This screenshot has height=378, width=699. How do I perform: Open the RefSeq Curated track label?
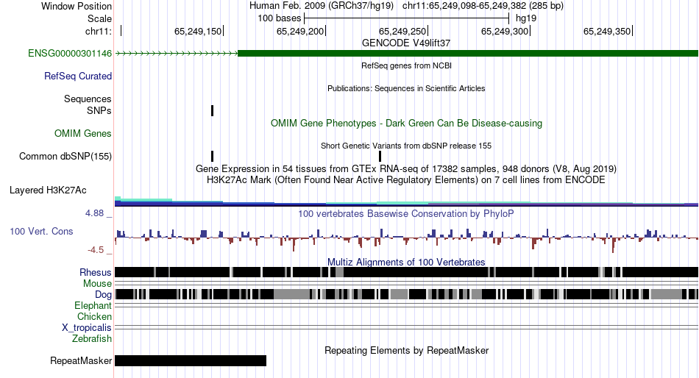(78, 76)
